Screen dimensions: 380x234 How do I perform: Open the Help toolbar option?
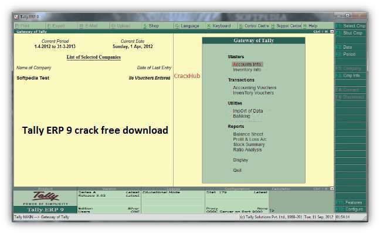tap(318, 26)
